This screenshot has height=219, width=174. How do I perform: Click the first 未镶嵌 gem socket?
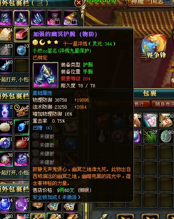43,136
